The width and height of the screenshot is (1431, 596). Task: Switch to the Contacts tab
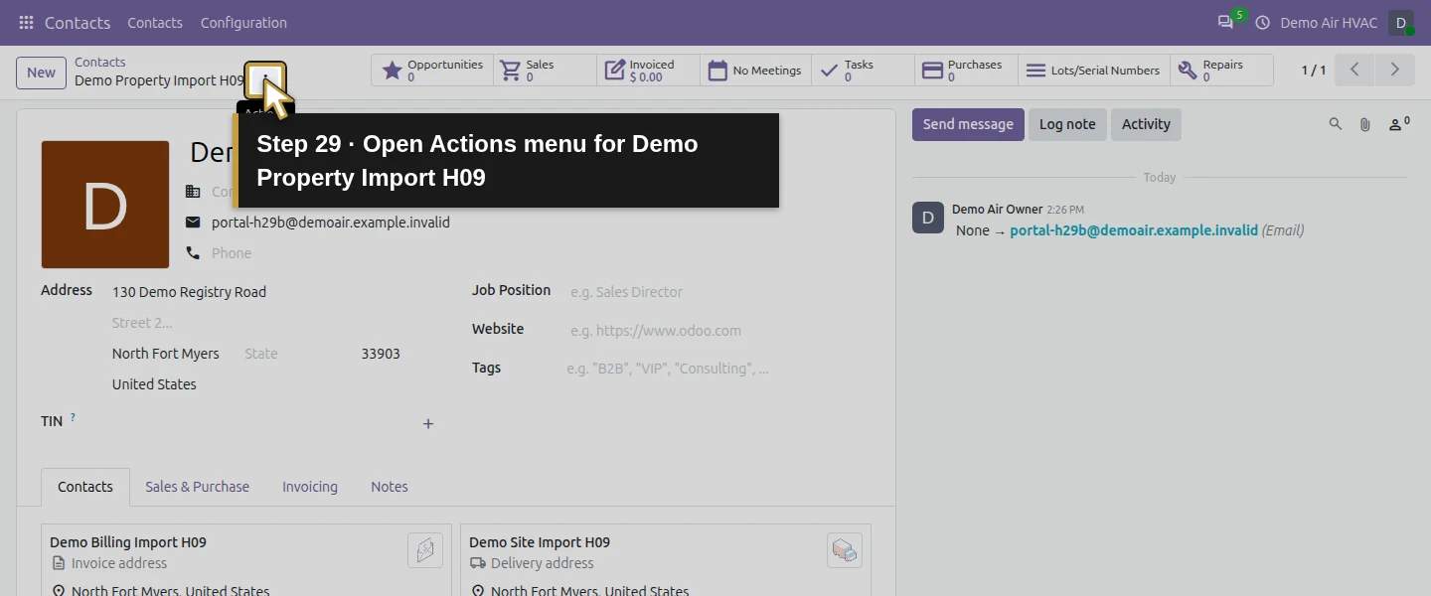tap(85, 487)
